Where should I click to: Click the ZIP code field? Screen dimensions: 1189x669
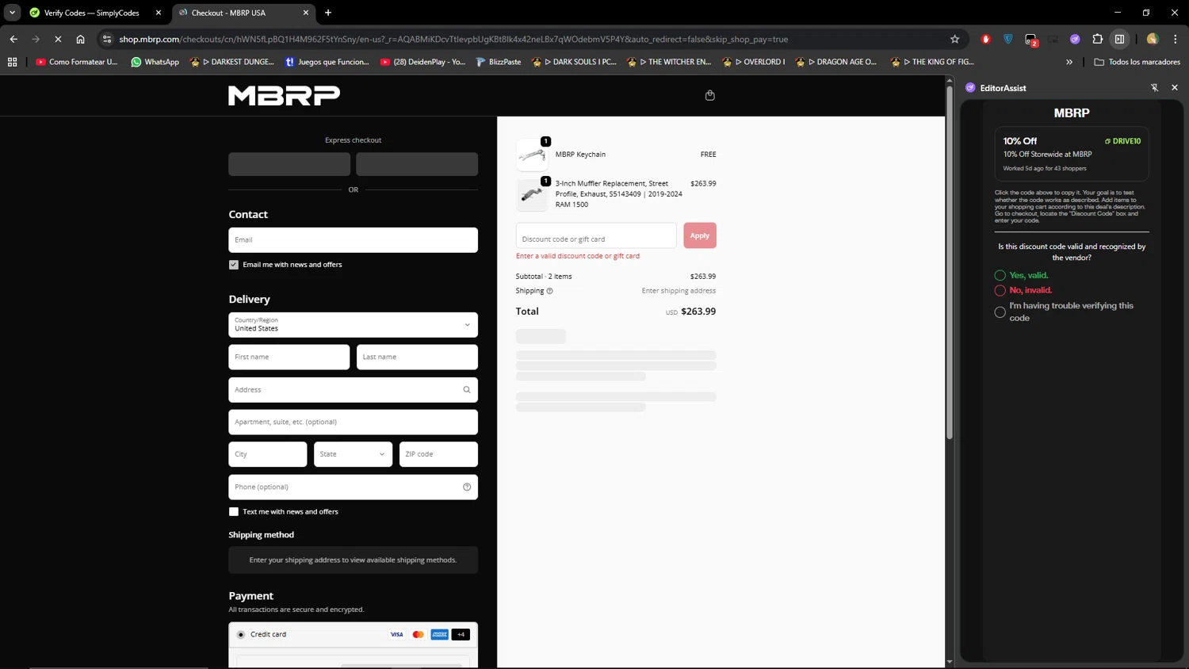click(x=438, y=454)
